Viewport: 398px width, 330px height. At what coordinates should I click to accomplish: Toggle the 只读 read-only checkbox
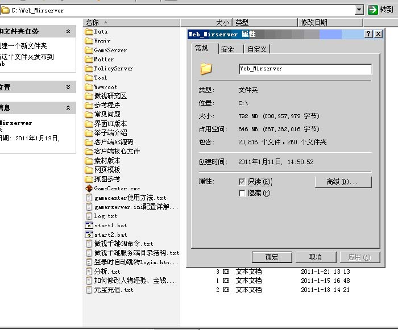pos(243,182)
